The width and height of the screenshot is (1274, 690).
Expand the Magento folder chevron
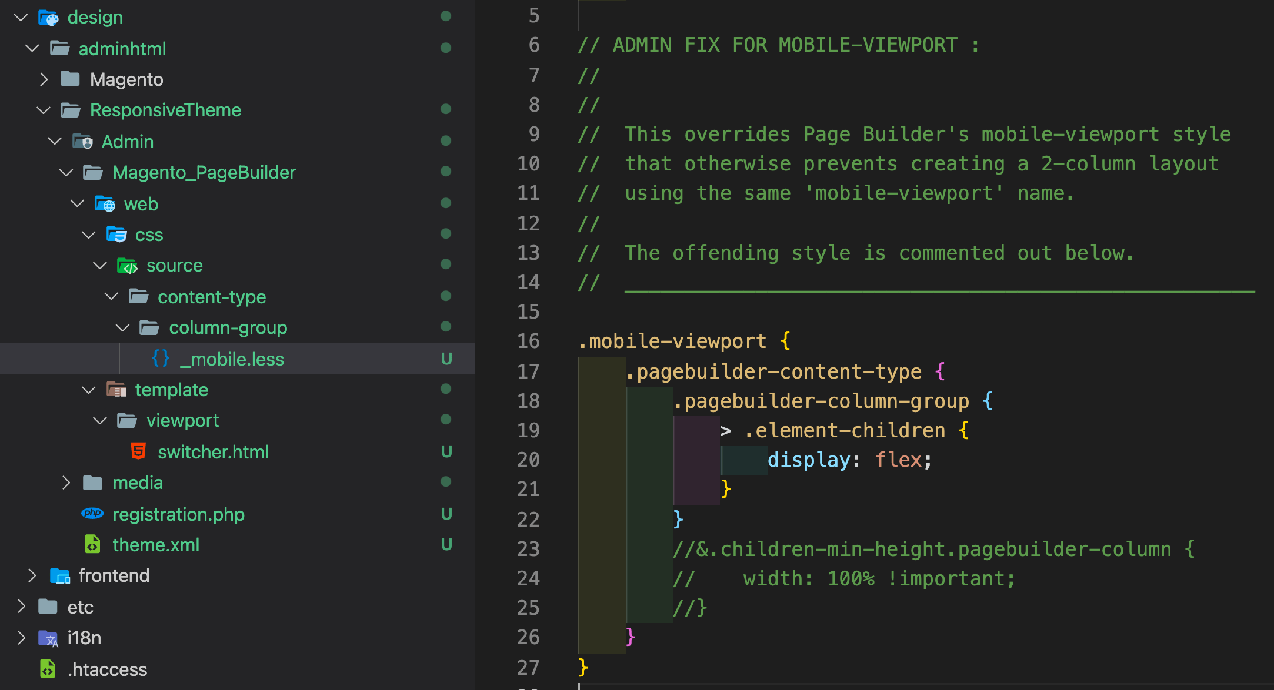coord(44,79)
